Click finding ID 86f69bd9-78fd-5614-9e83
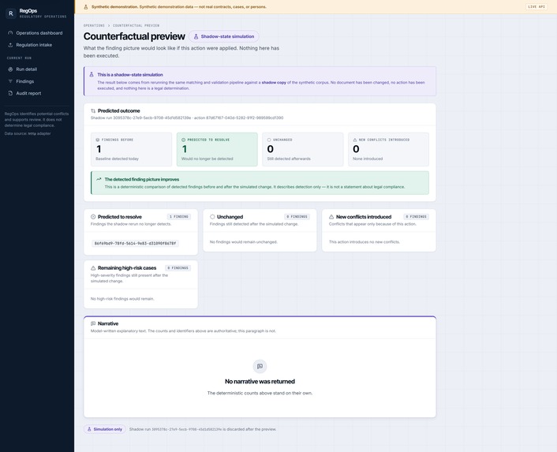Viewport: 557px width, 452px height. pyautogui.click(x=135, y=244)
